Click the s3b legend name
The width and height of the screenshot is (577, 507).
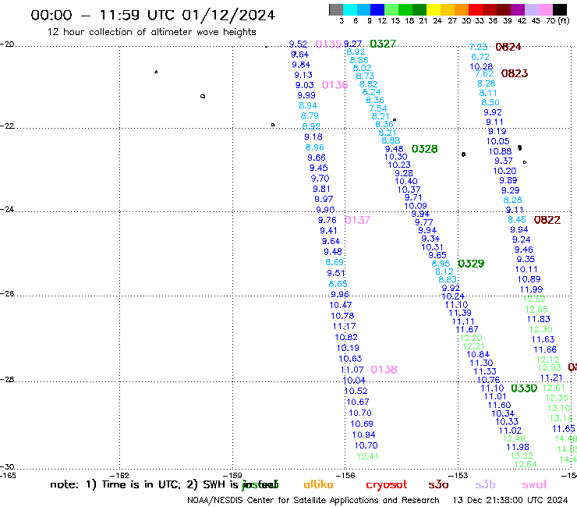coord(485,484)
